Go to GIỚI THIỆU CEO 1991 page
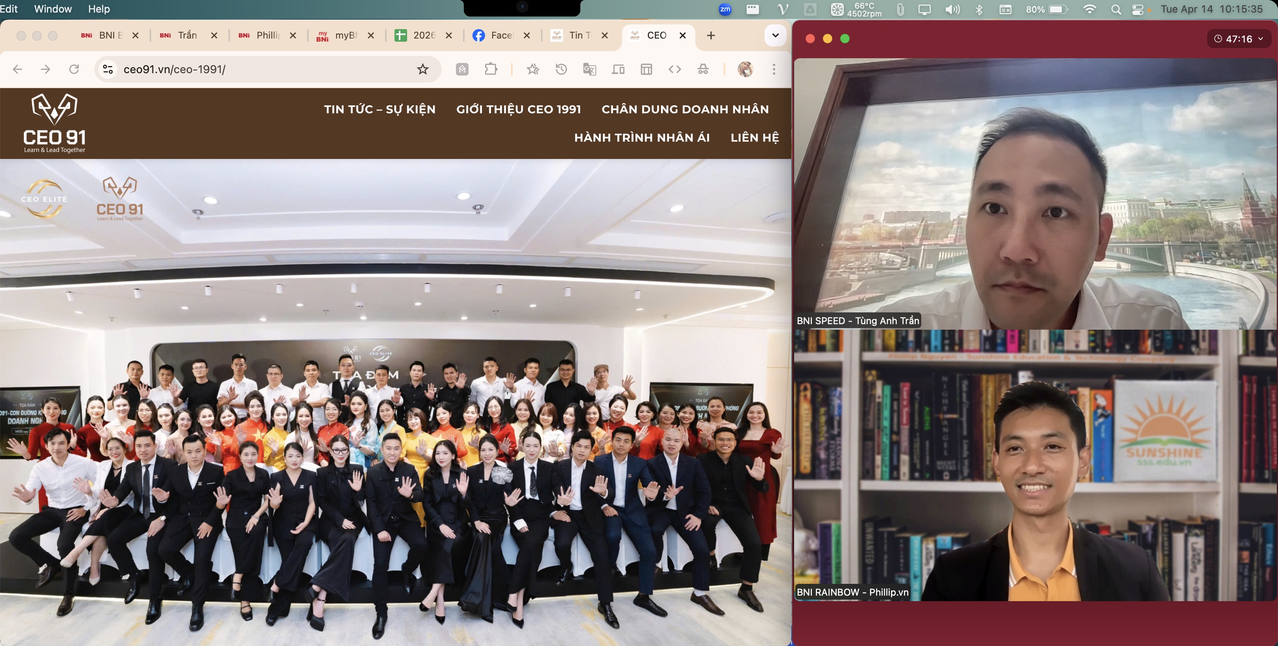Image resolution: width=1278 pixels, height=646 pixels. point(518,109)
